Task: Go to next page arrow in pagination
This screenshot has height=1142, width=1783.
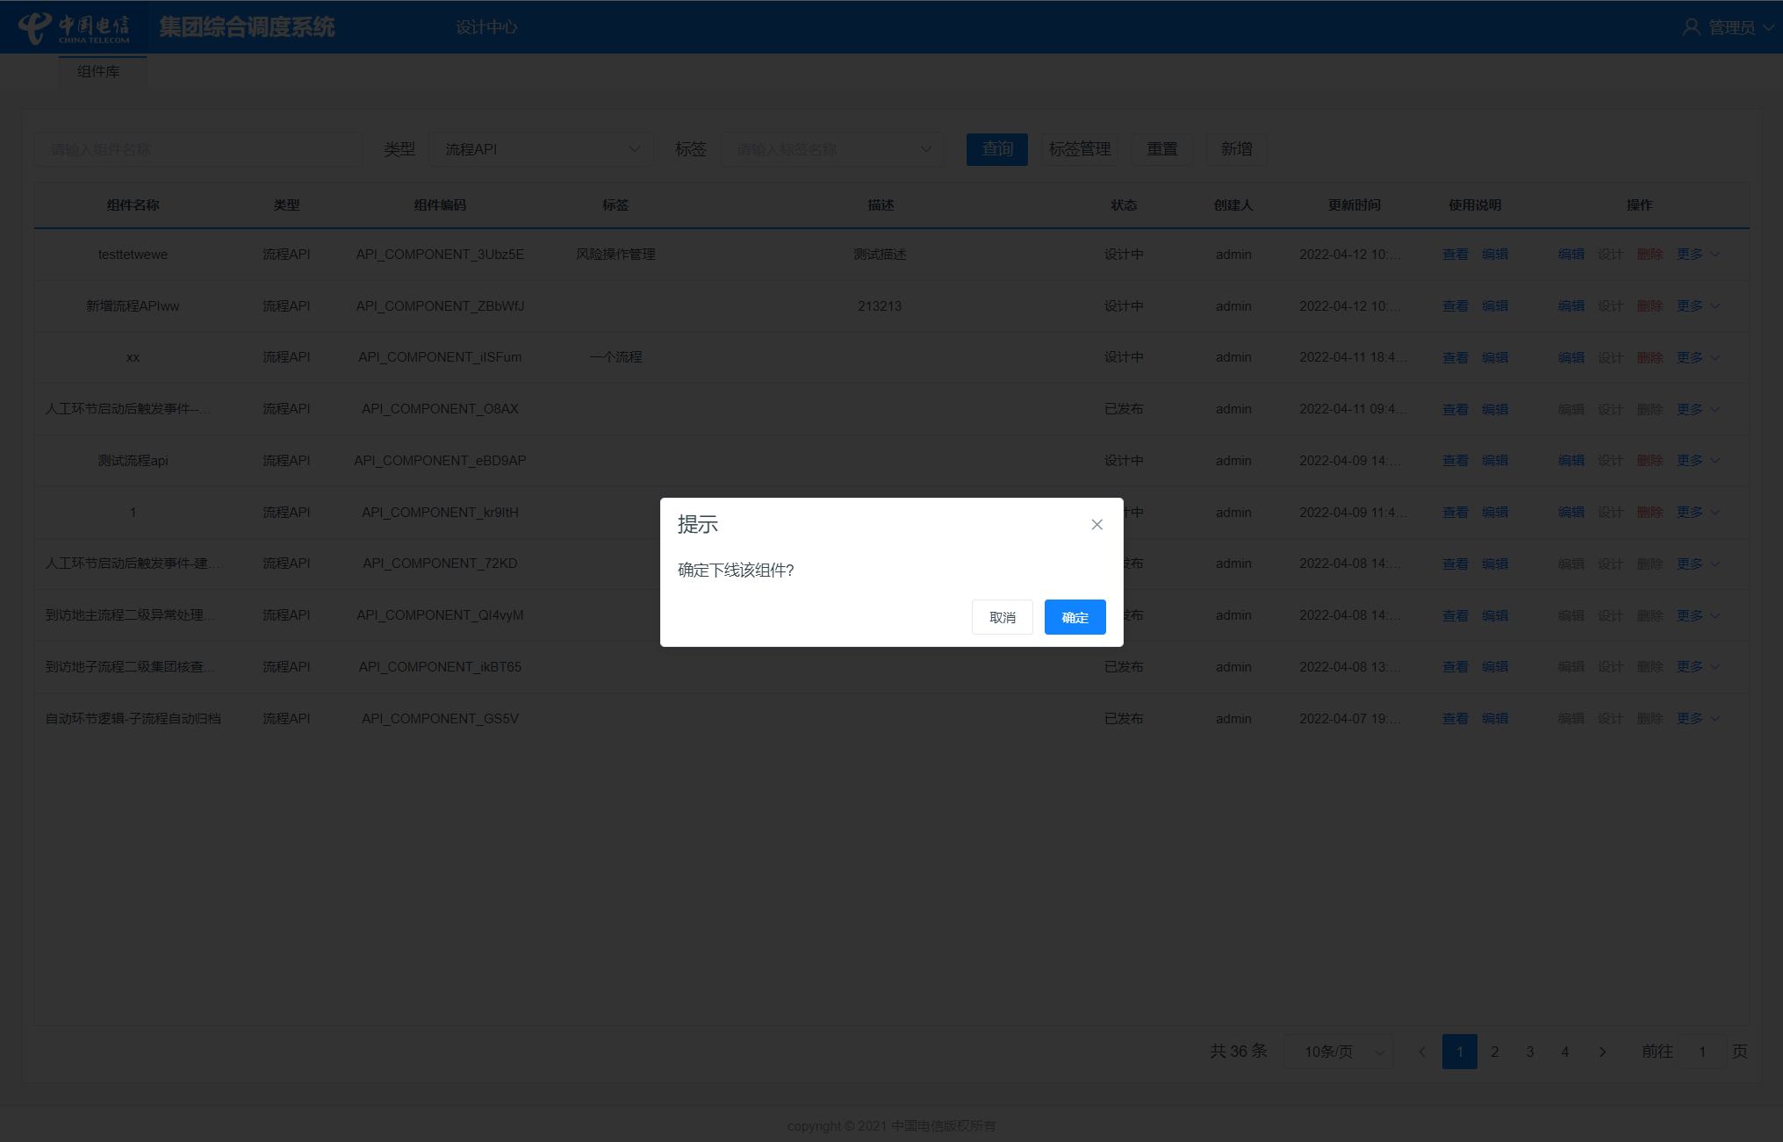Action: (x=1602, y=1052)
